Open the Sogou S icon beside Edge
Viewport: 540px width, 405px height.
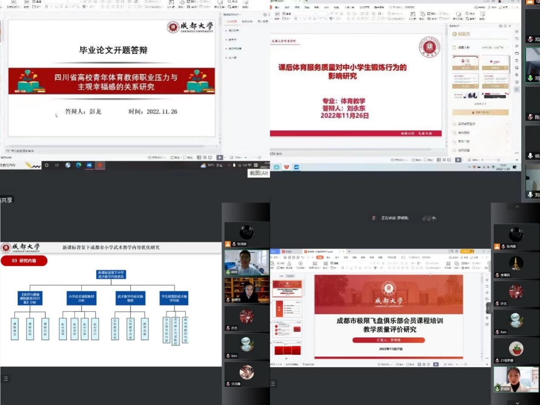pos(68,165)
